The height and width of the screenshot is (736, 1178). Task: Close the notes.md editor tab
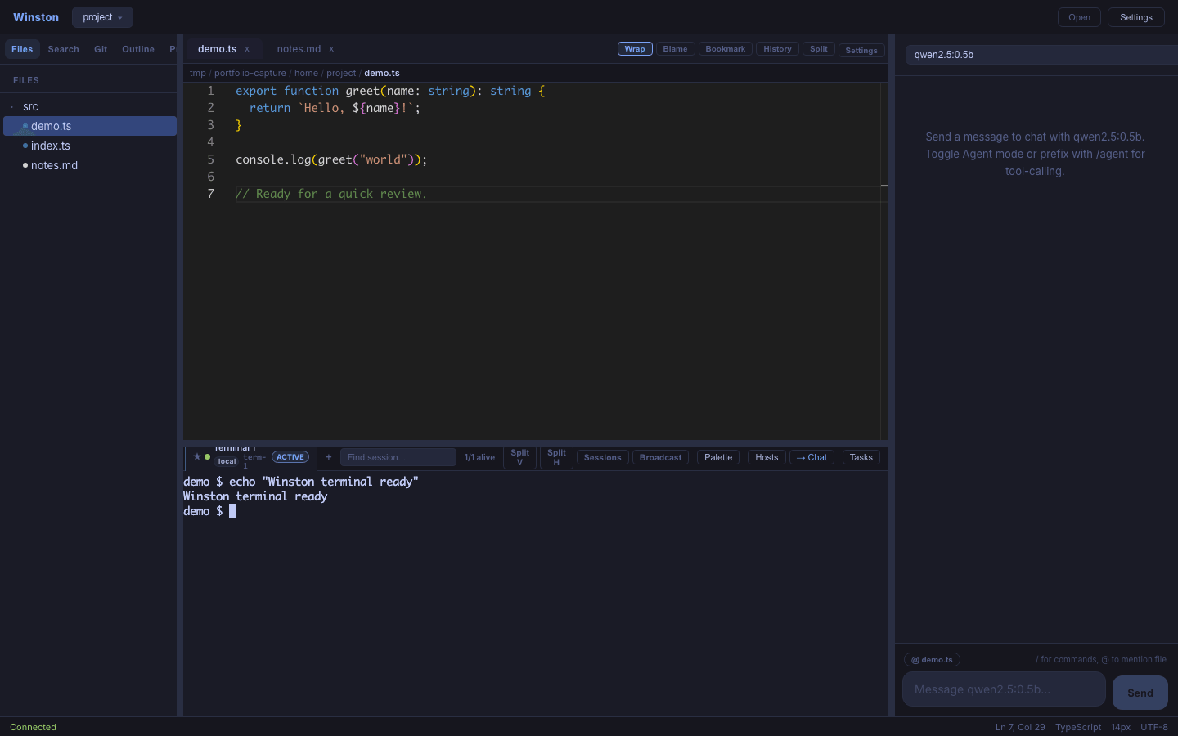(331, 49)
